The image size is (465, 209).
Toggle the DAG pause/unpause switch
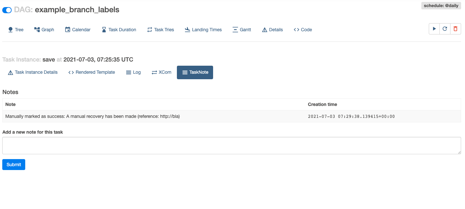tap(7, 10)
